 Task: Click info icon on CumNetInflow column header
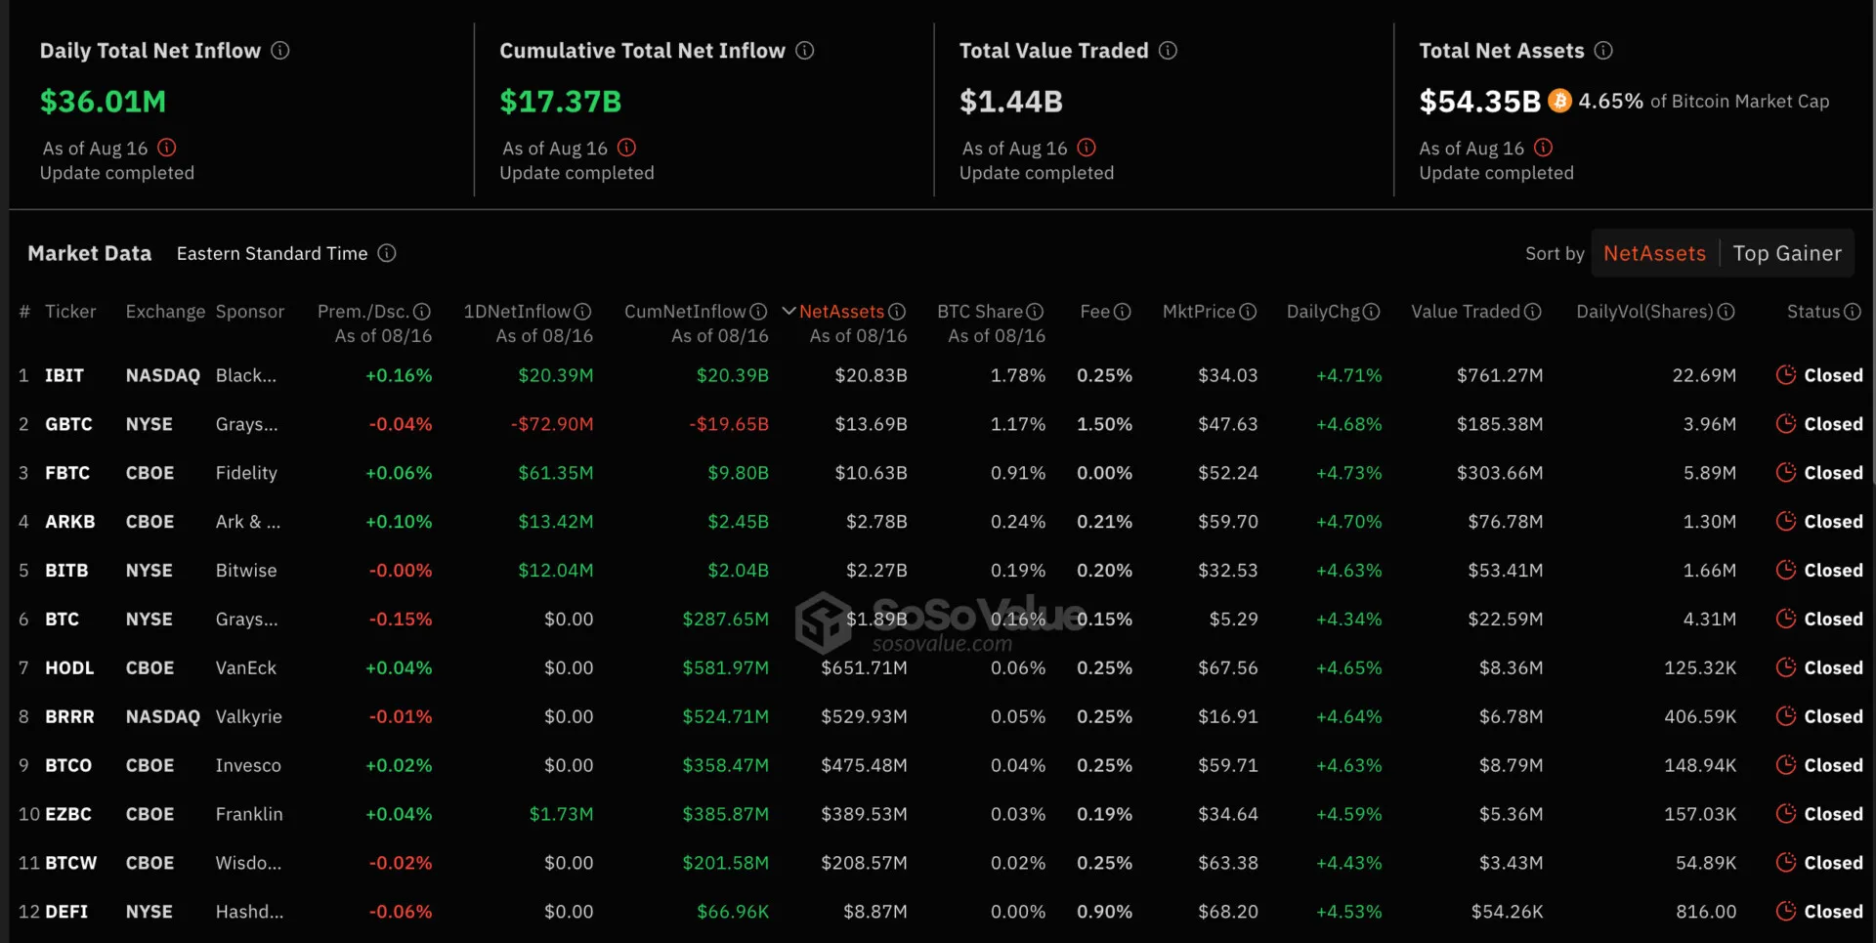click(758, 312)
